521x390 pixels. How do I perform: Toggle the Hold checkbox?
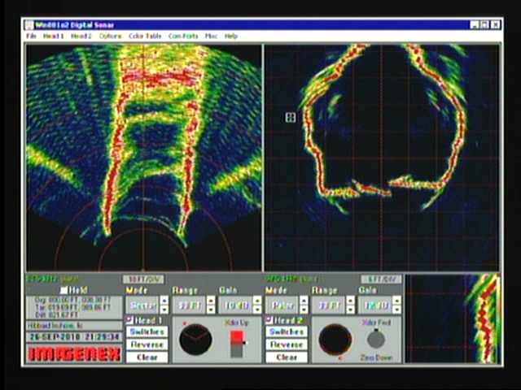pyautogui.click(x=63, y=290)
